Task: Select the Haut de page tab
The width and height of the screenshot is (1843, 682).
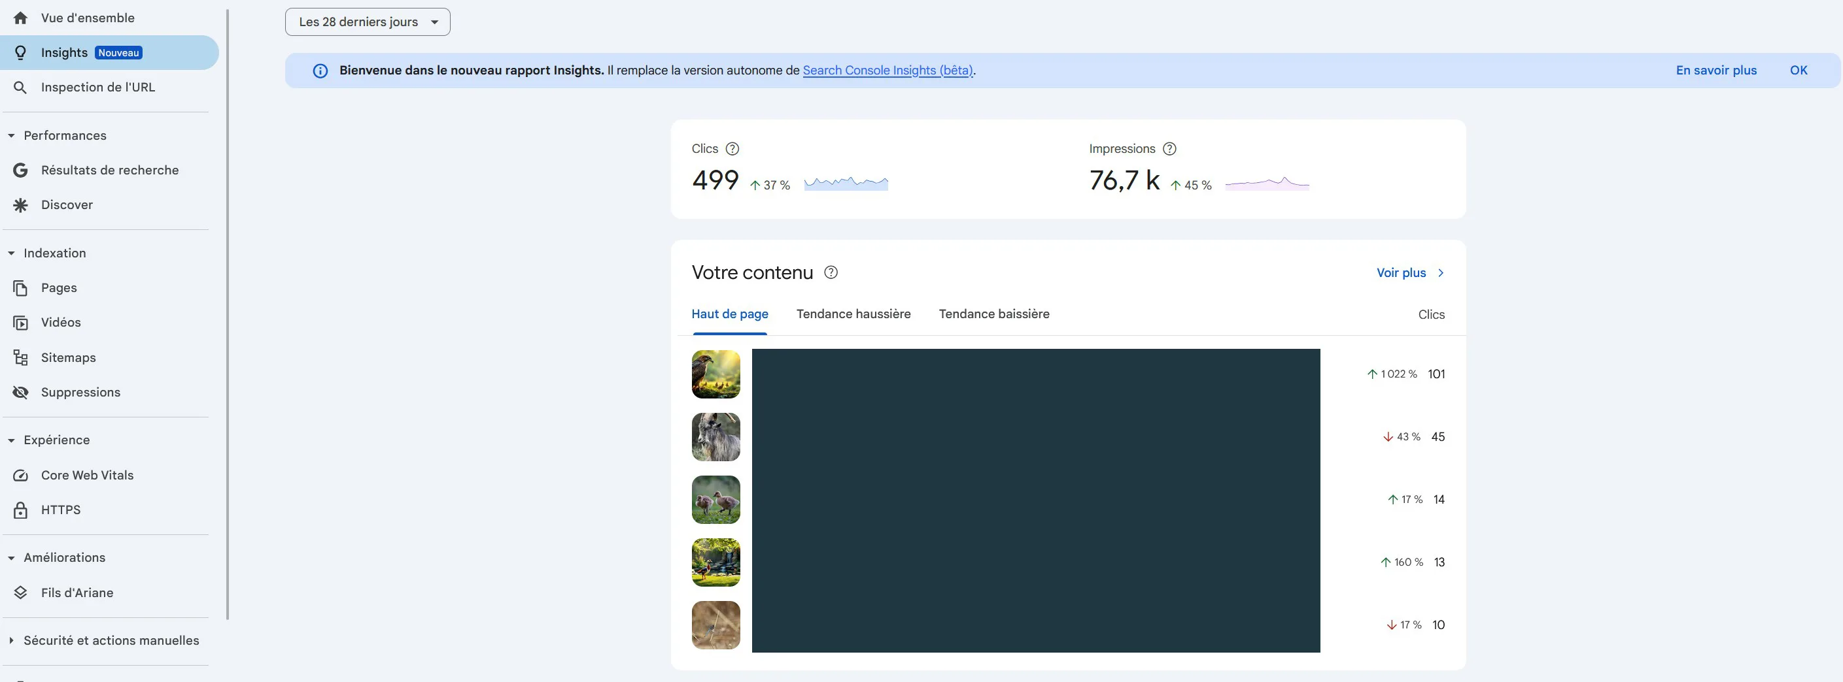Action: 730,314
